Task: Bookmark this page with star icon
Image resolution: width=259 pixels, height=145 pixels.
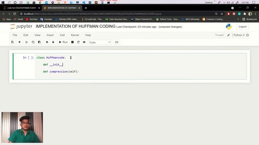Action: click(222, 14)
